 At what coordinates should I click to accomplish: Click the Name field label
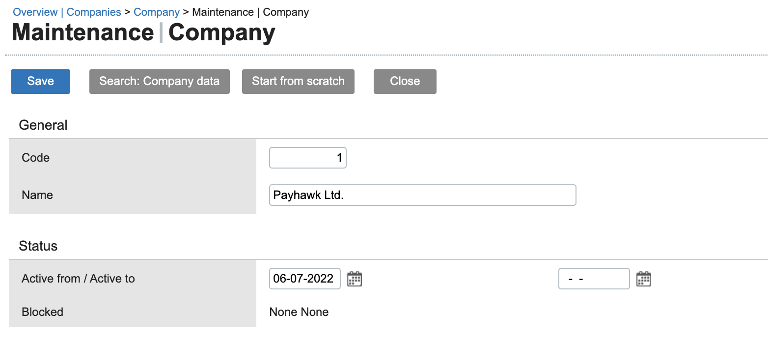pyautogui.click(x=37, y=195)
